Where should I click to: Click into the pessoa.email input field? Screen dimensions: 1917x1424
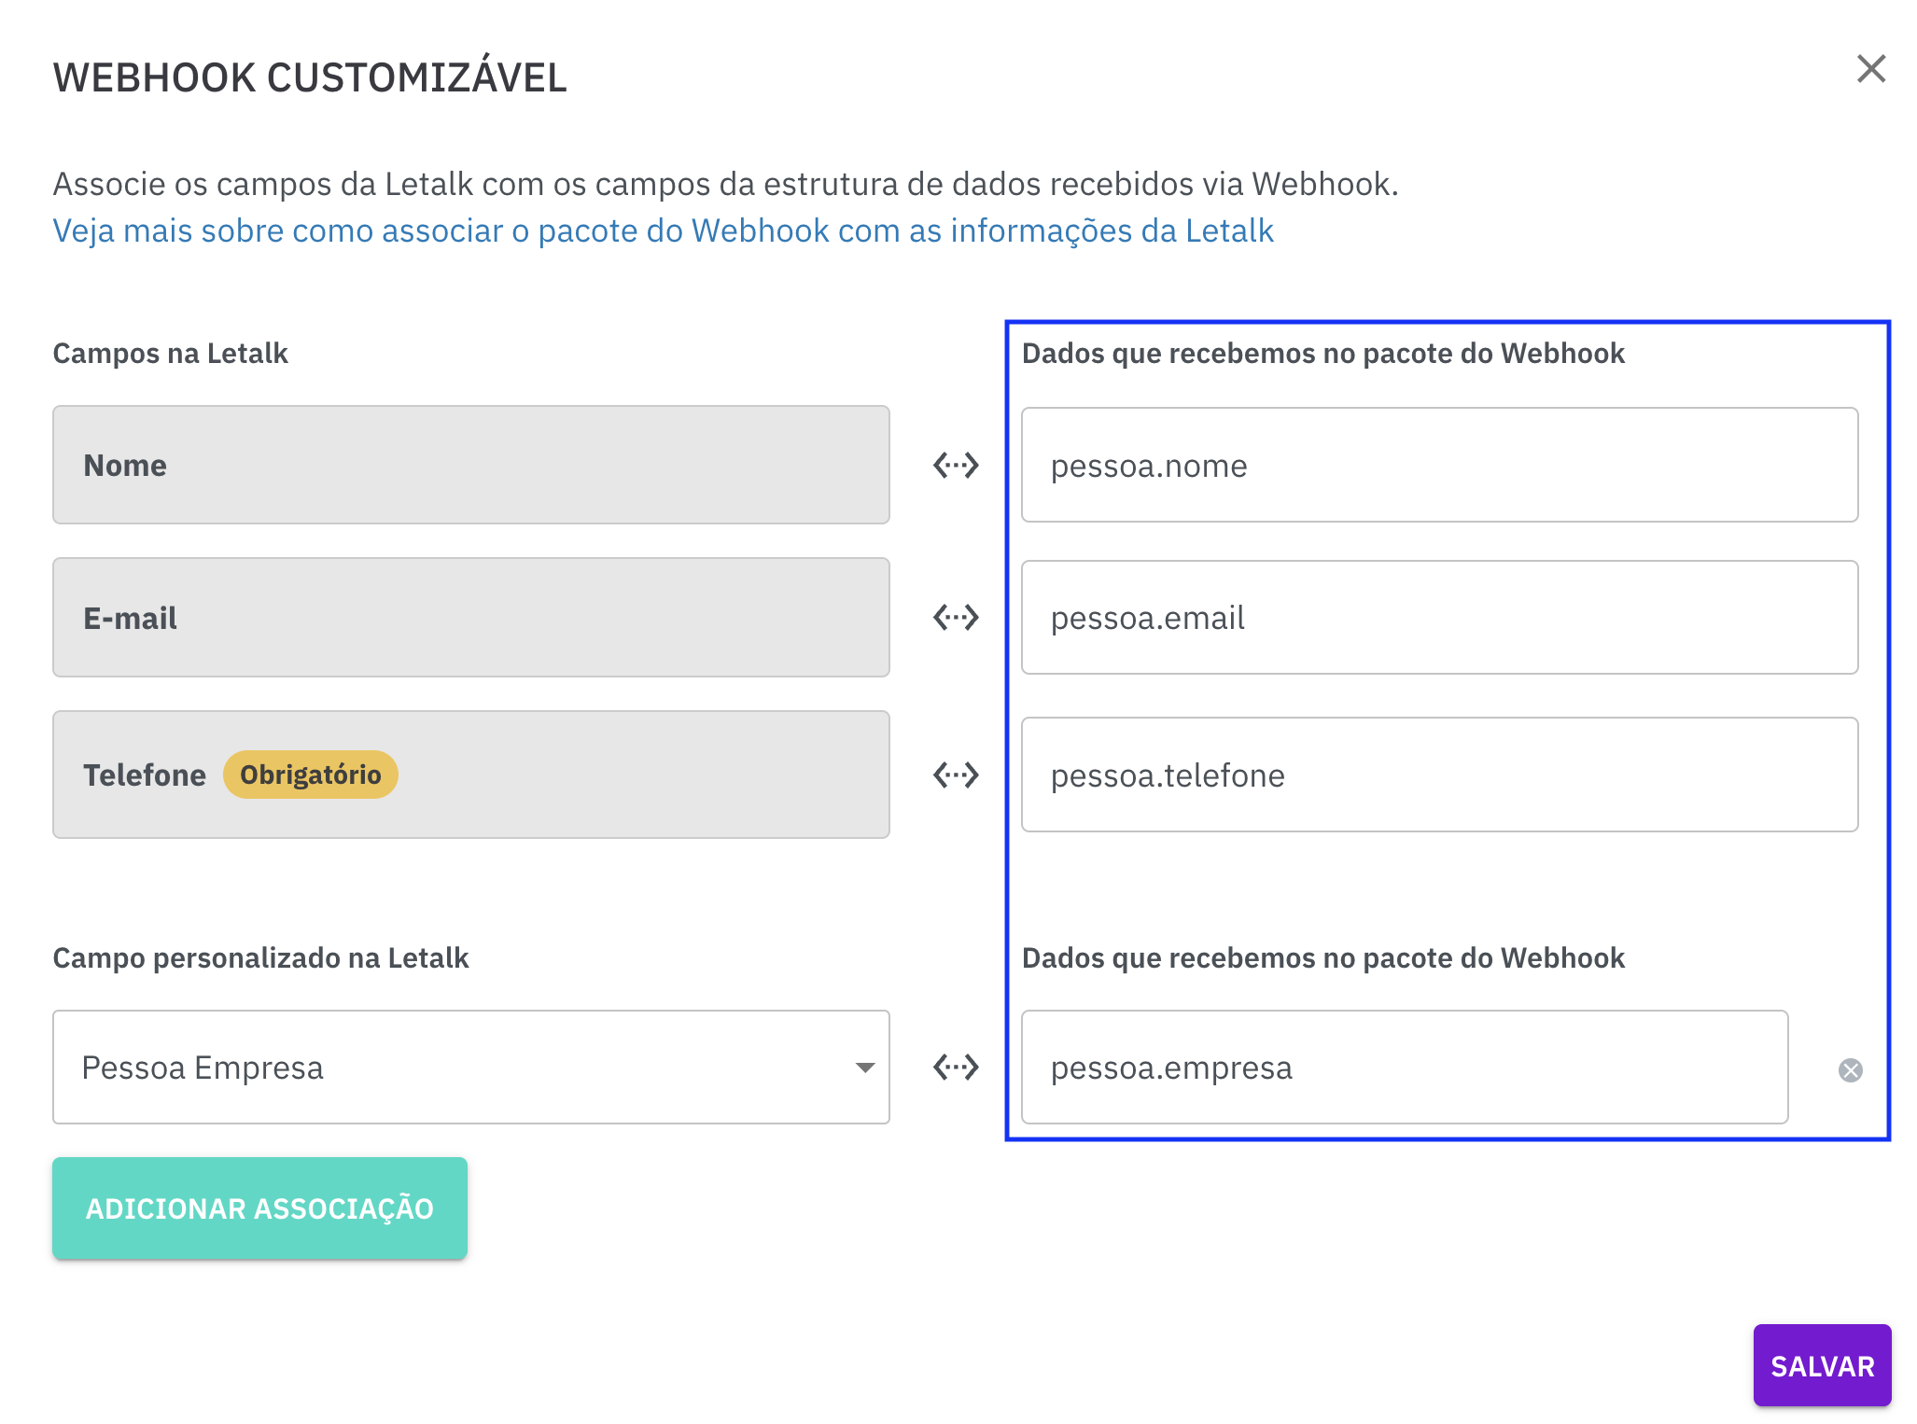click(x=1439, y=617)
